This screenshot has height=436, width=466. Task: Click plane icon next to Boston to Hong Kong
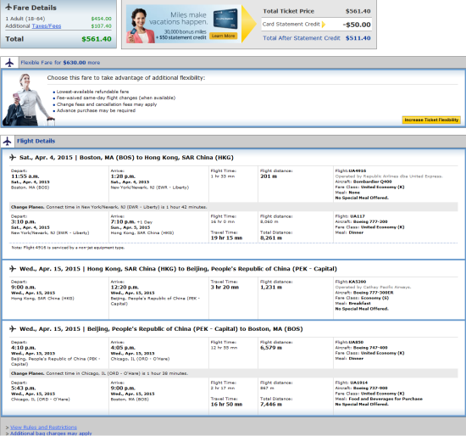(x=13, y=158)
